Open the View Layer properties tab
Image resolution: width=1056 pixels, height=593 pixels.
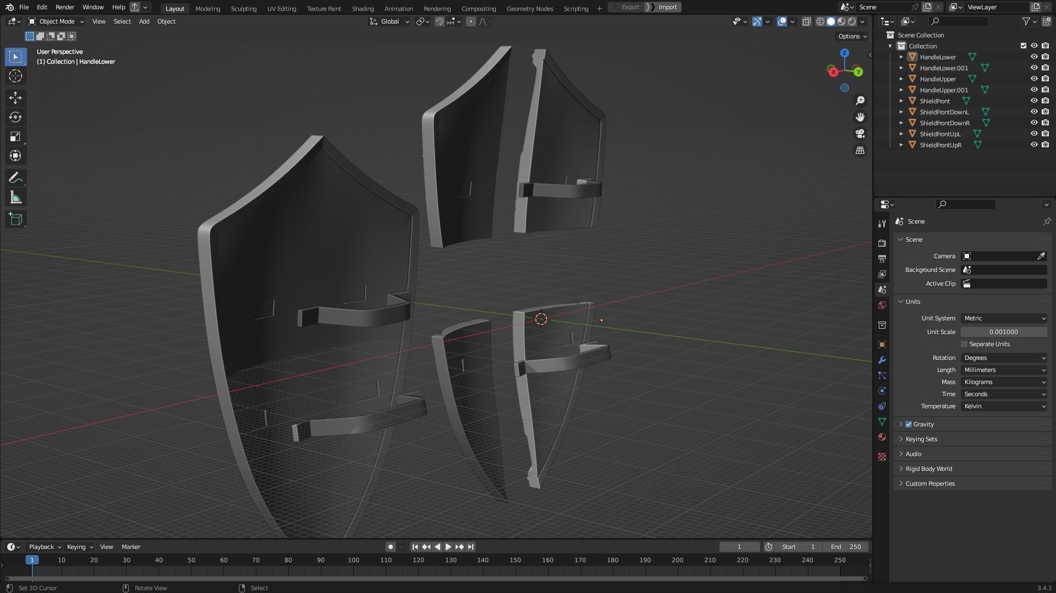click(x=882, y=274)
